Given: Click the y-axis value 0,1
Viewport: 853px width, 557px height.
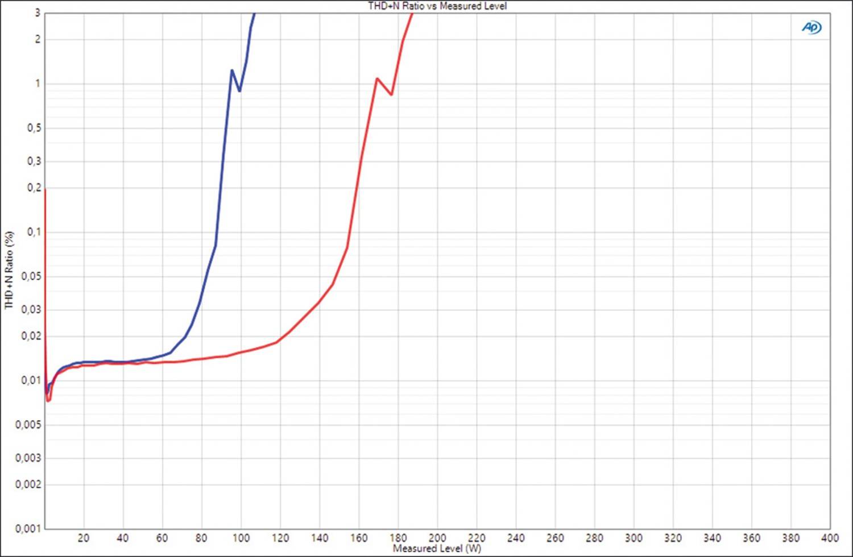Looking at the screenshot, I should tap(34, 232).
